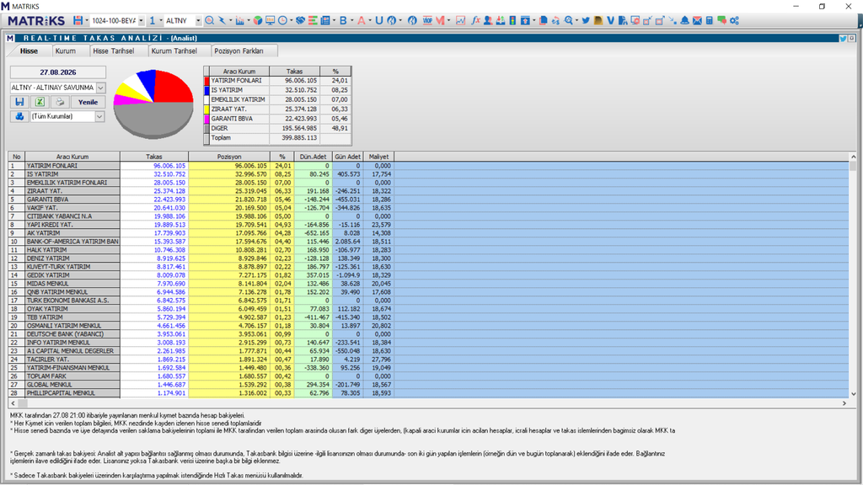Sort by Gün Adet column header
Viewport: 863px width, 485px height.
pyautogui.click(x=347, y=157)
